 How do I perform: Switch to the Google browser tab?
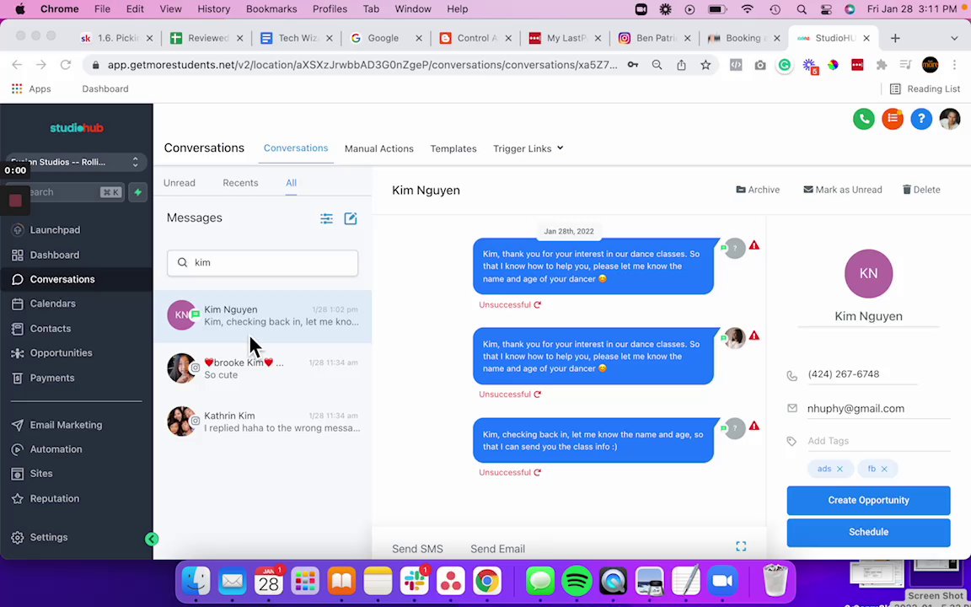click(384, 39)
